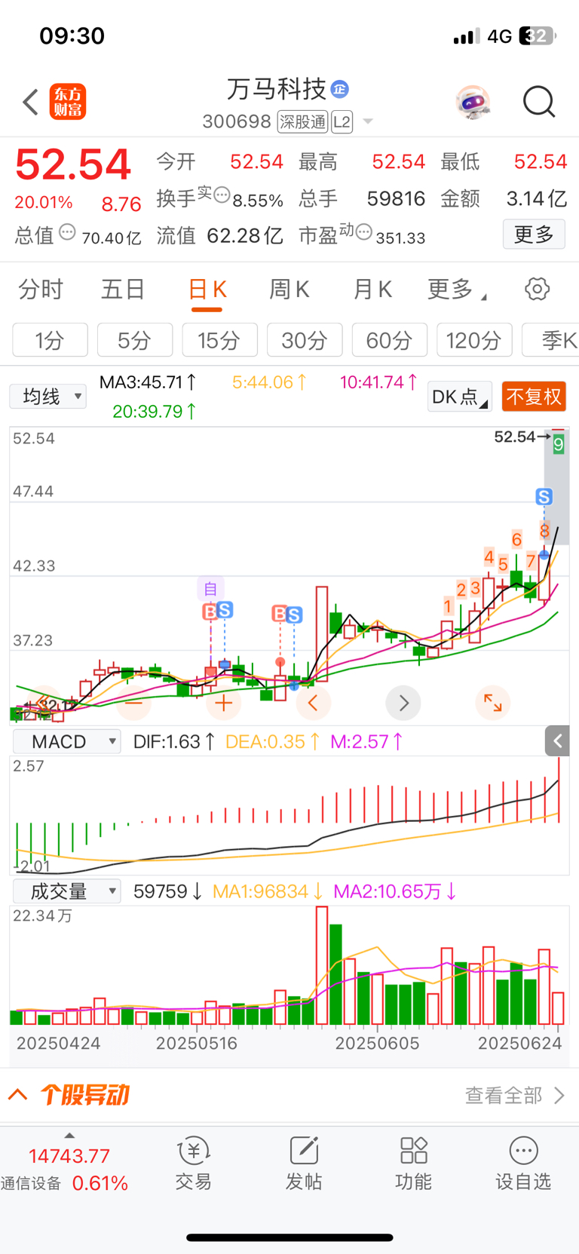This screenshot has width=579, height=1254.
Task: Expand chart to fullscreen
Action: (x=493, y=703)
